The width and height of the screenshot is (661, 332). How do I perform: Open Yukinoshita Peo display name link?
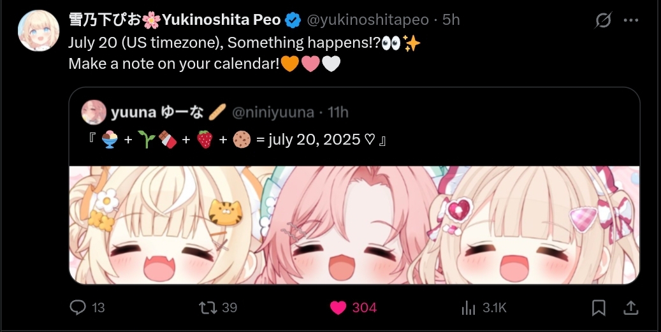[x=175, y=20]
